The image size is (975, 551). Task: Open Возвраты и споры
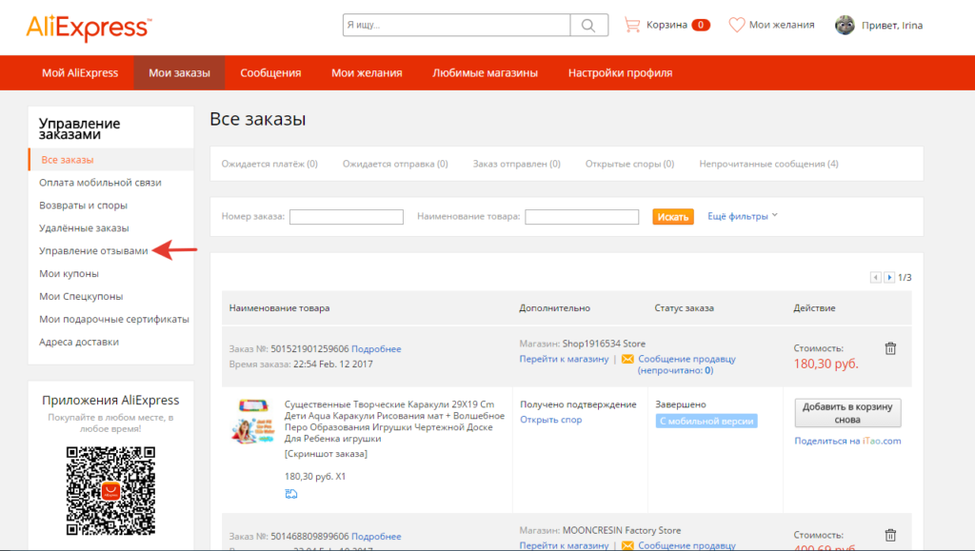[x=84, y=205]
